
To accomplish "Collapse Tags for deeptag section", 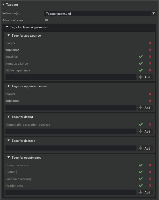I will click(x=9, y=141).
